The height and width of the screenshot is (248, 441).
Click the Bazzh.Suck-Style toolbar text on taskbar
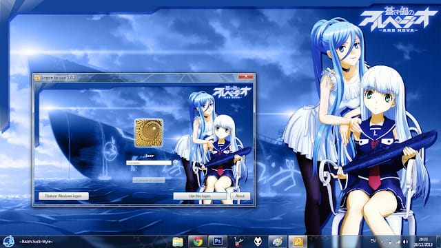(x=36, y=242)
